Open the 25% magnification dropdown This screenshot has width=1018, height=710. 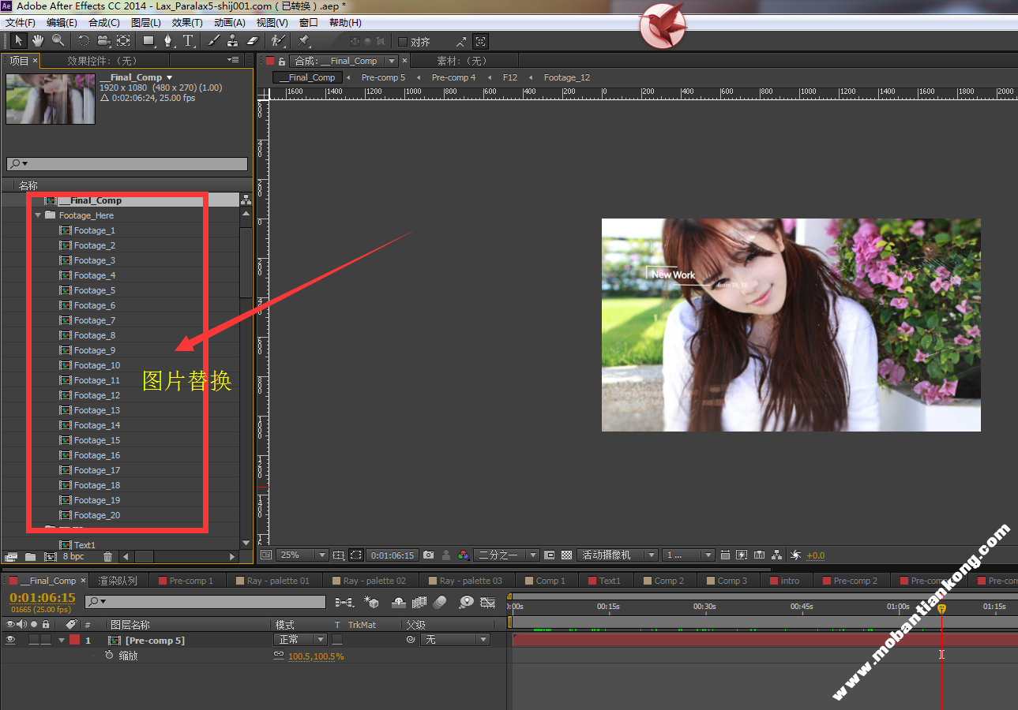point(302,555)
